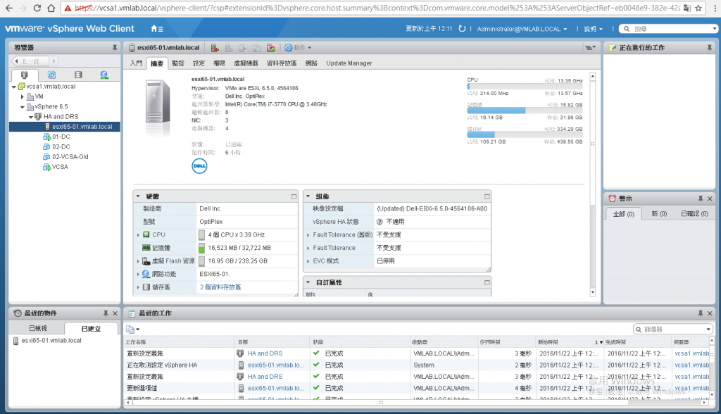Select the 已確認 (0) alarms tab

point(694,214)
